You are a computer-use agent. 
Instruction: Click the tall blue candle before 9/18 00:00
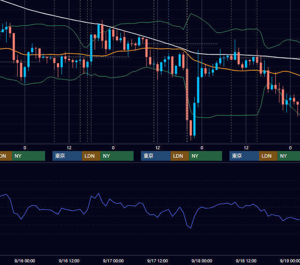click(x=195, y=119)
